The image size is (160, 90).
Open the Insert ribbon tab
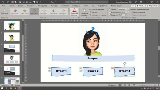pos(21,6)
